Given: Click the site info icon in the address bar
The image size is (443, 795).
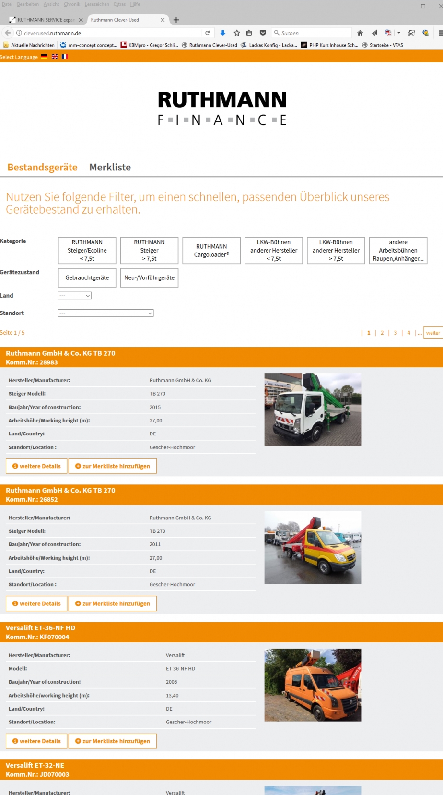Looking at the screenshot, I should (x=19, y=33).
